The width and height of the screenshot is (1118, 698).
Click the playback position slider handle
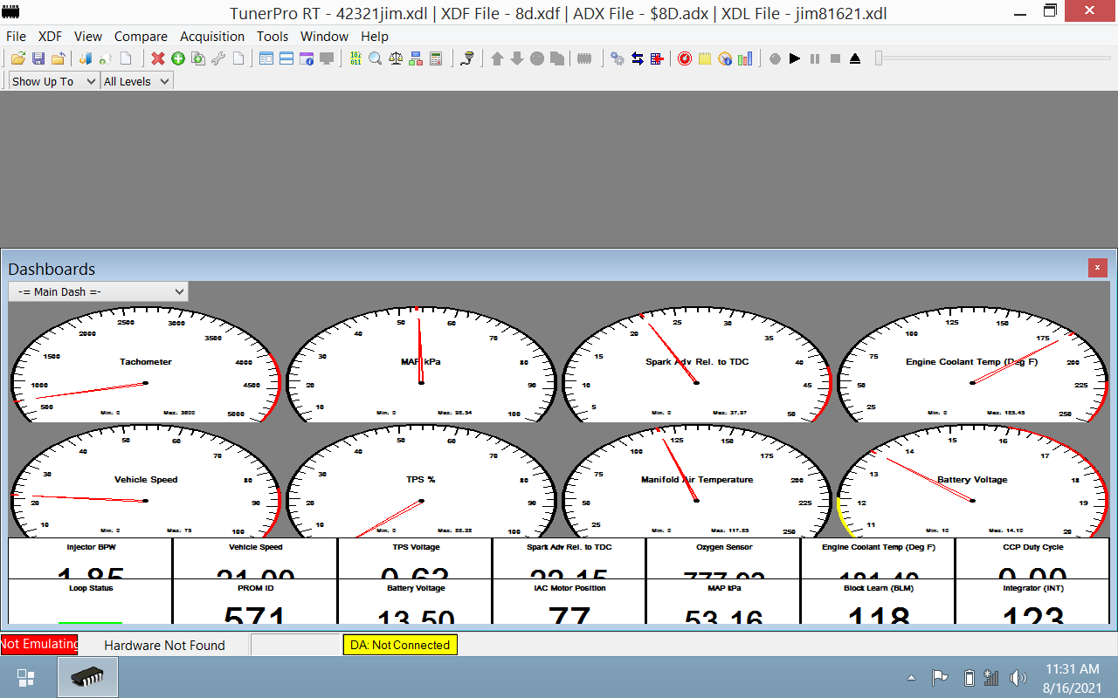point(879,58)
